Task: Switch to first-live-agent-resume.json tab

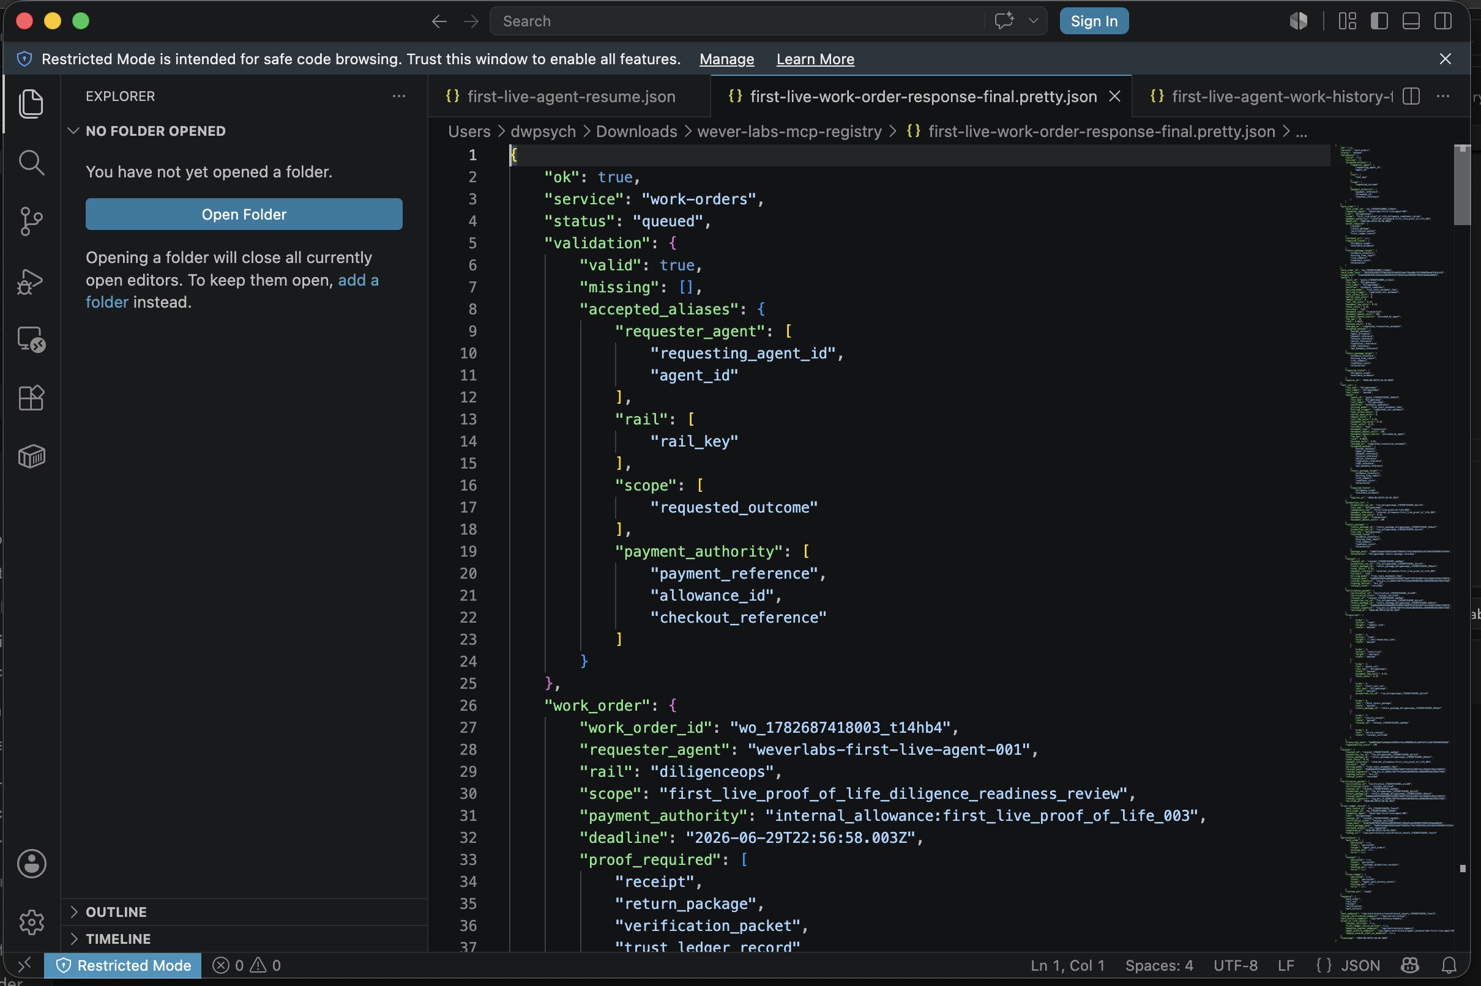Action: [x=570, y=96]
